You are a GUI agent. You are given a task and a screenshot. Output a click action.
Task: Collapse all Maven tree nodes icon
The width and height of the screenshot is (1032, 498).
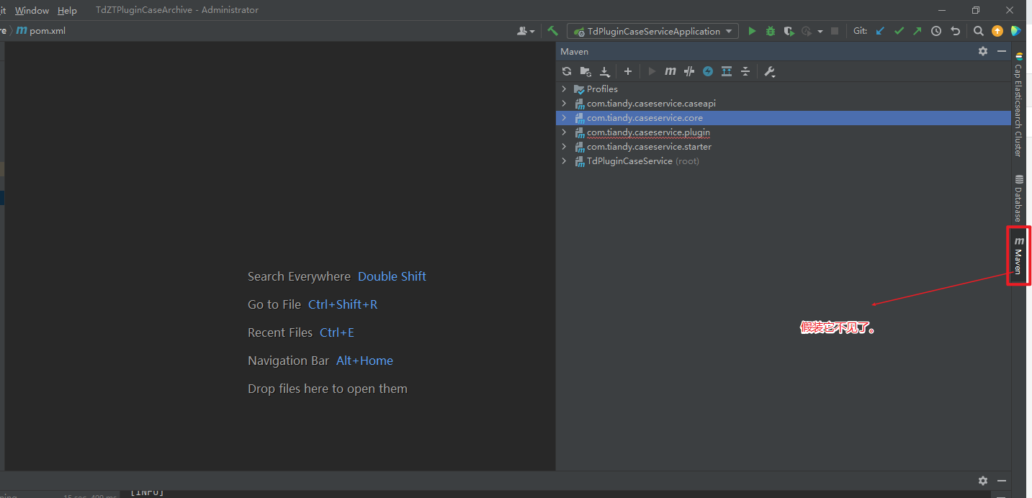tap(745, 71)
